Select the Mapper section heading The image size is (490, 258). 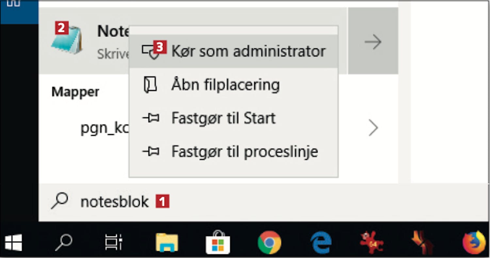(x=75, y=92)
